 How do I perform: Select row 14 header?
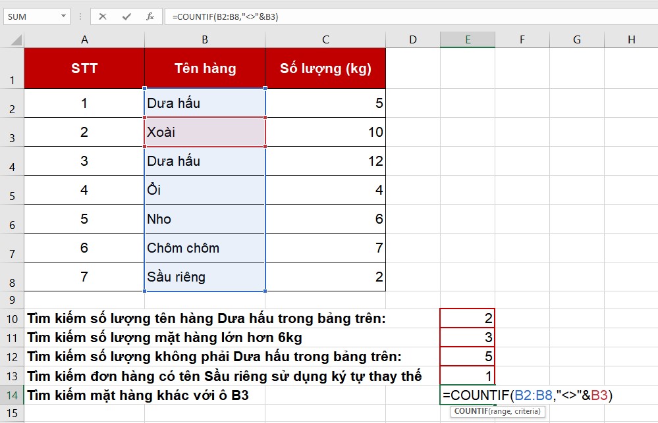[x=12, y=395]
